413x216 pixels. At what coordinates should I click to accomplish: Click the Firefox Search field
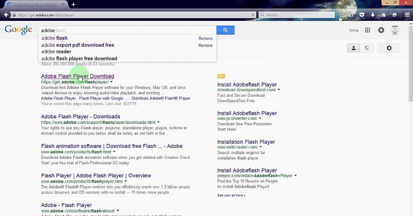296,15
